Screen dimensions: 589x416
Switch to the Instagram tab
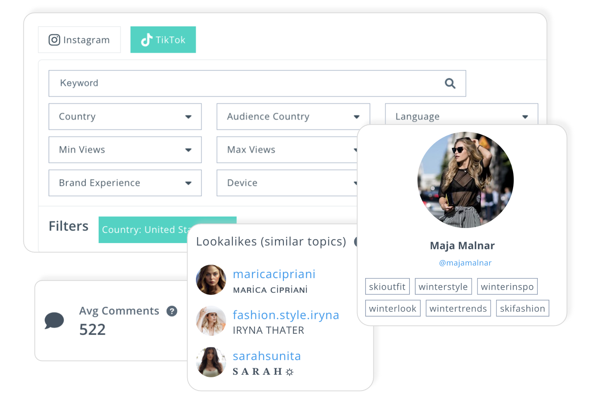pos(79,40)
